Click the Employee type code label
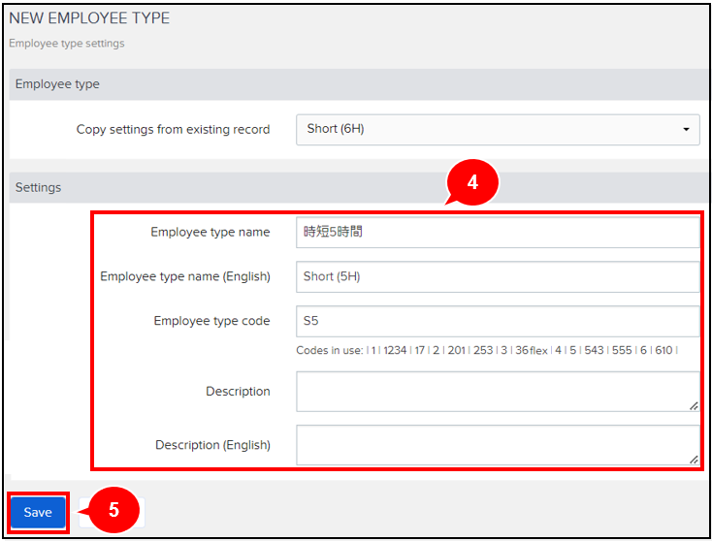This screenshot has height=541, width=712. 211,321
